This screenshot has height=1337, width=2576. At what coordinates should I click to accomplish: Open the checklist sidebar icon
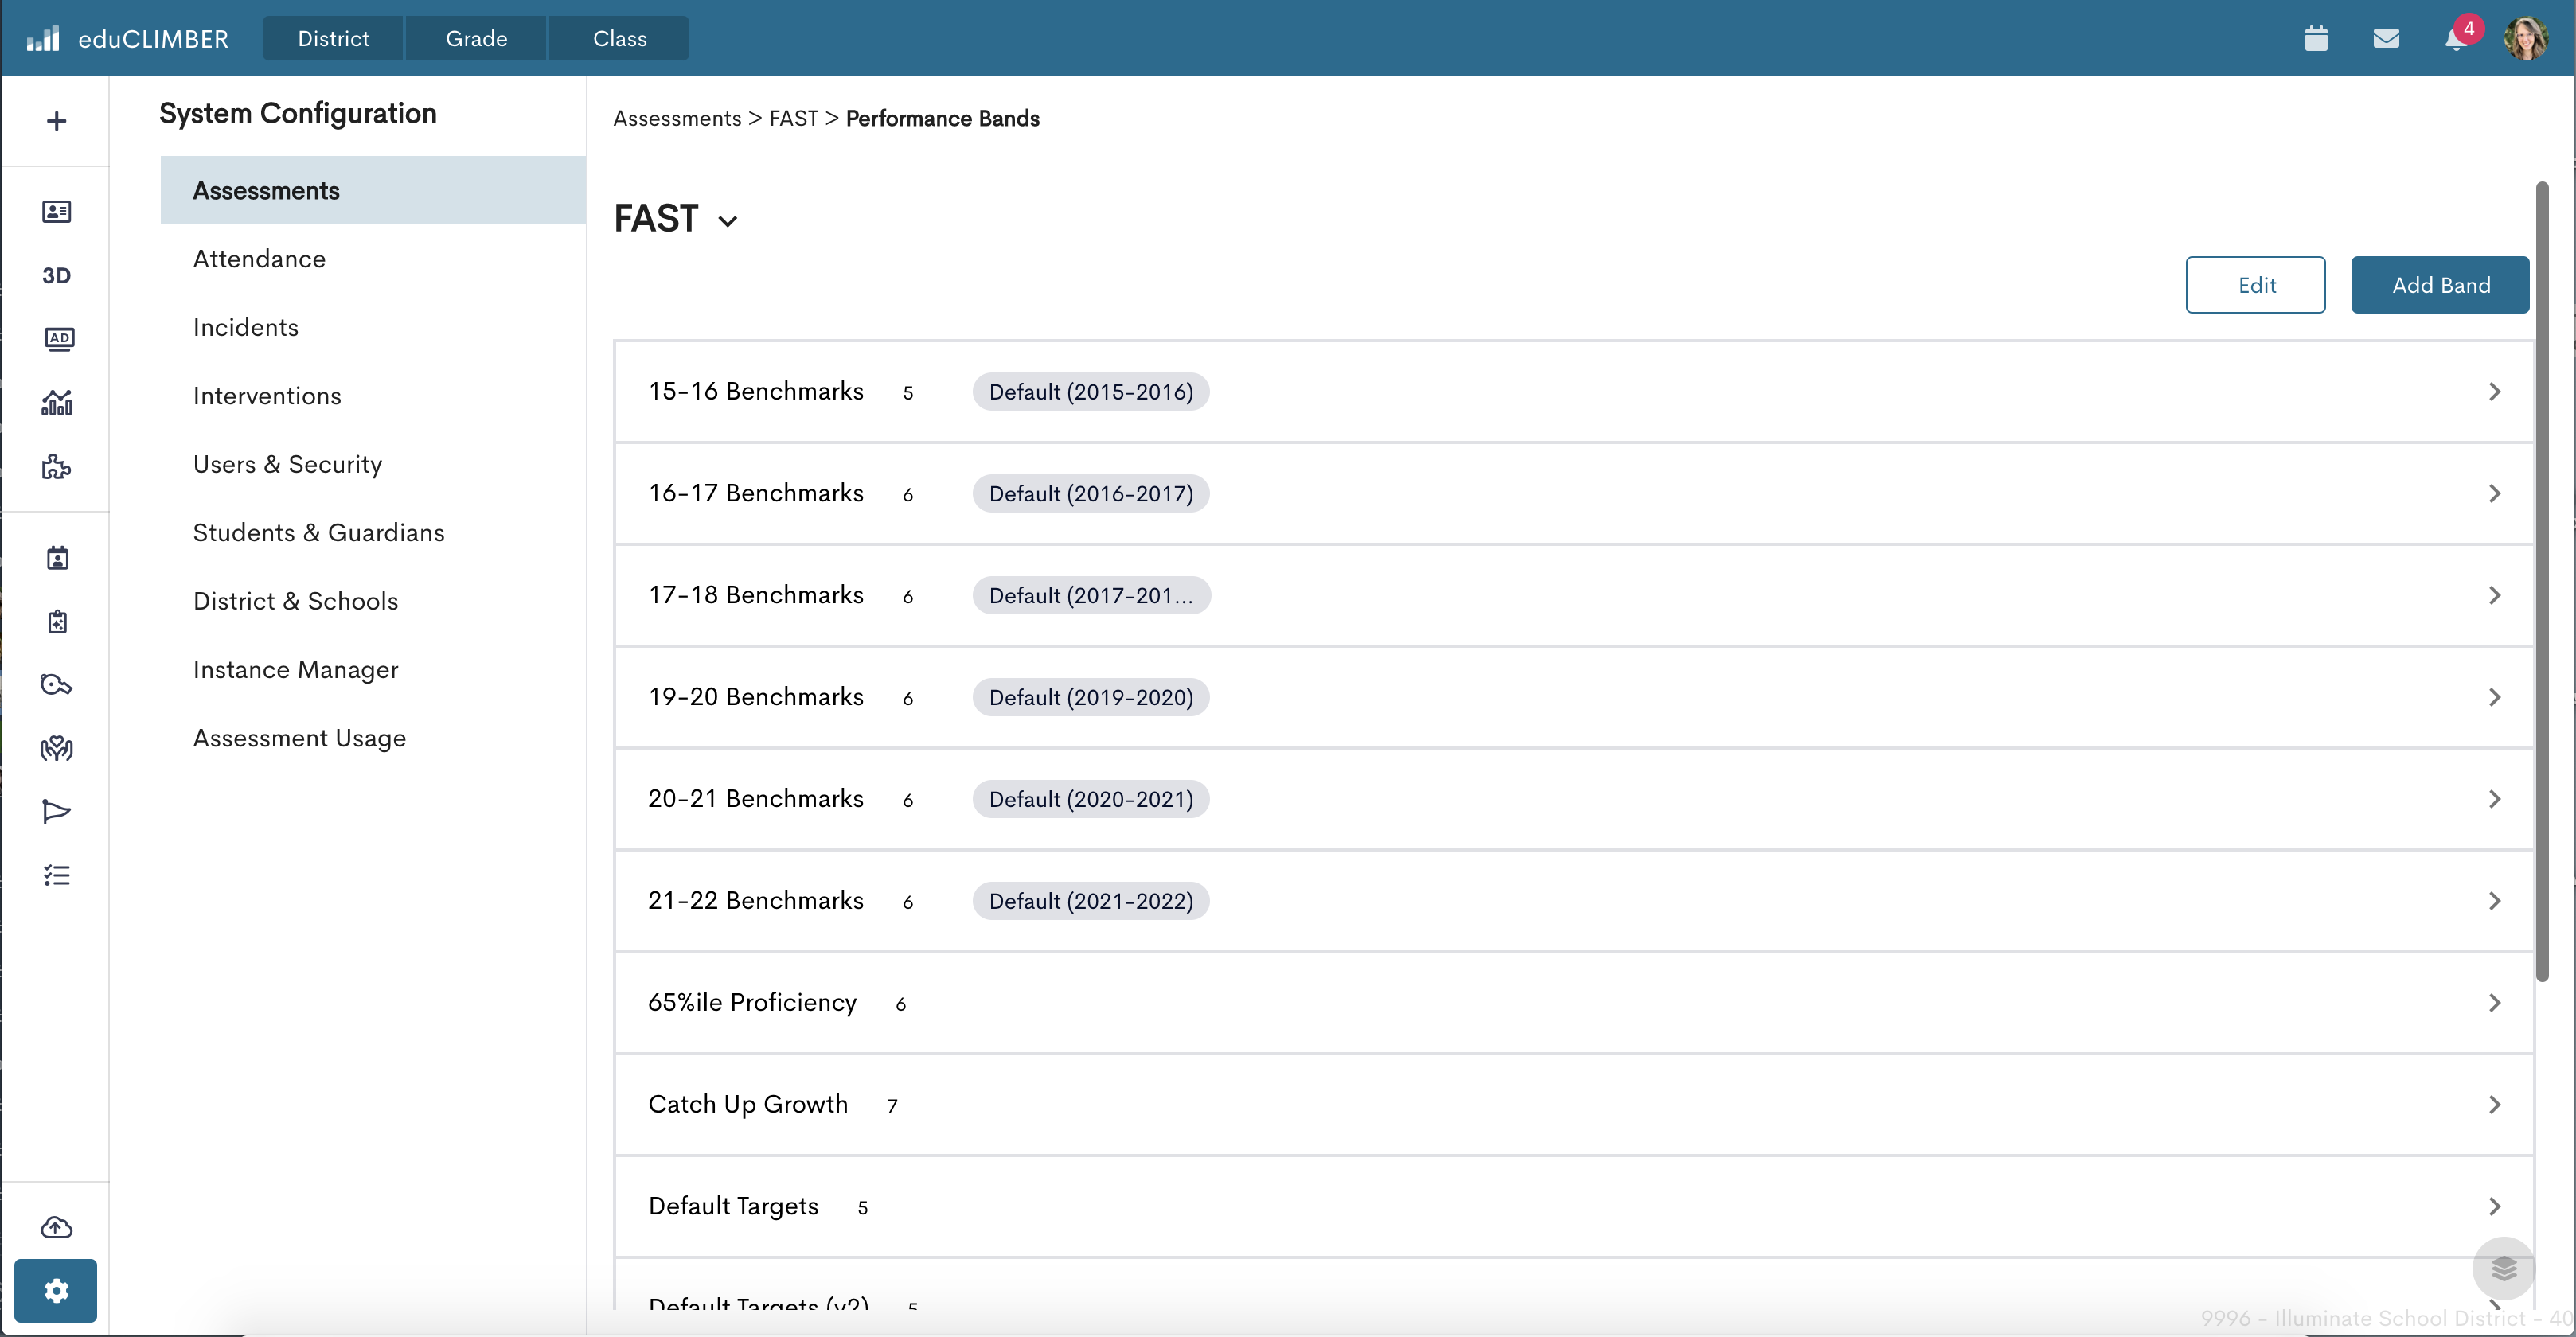click(x=56, y=875)
